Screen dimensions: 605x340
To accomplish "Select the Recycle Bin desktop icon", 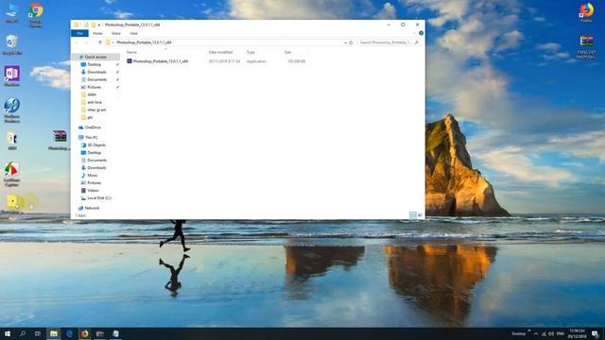I will [12, 44].
